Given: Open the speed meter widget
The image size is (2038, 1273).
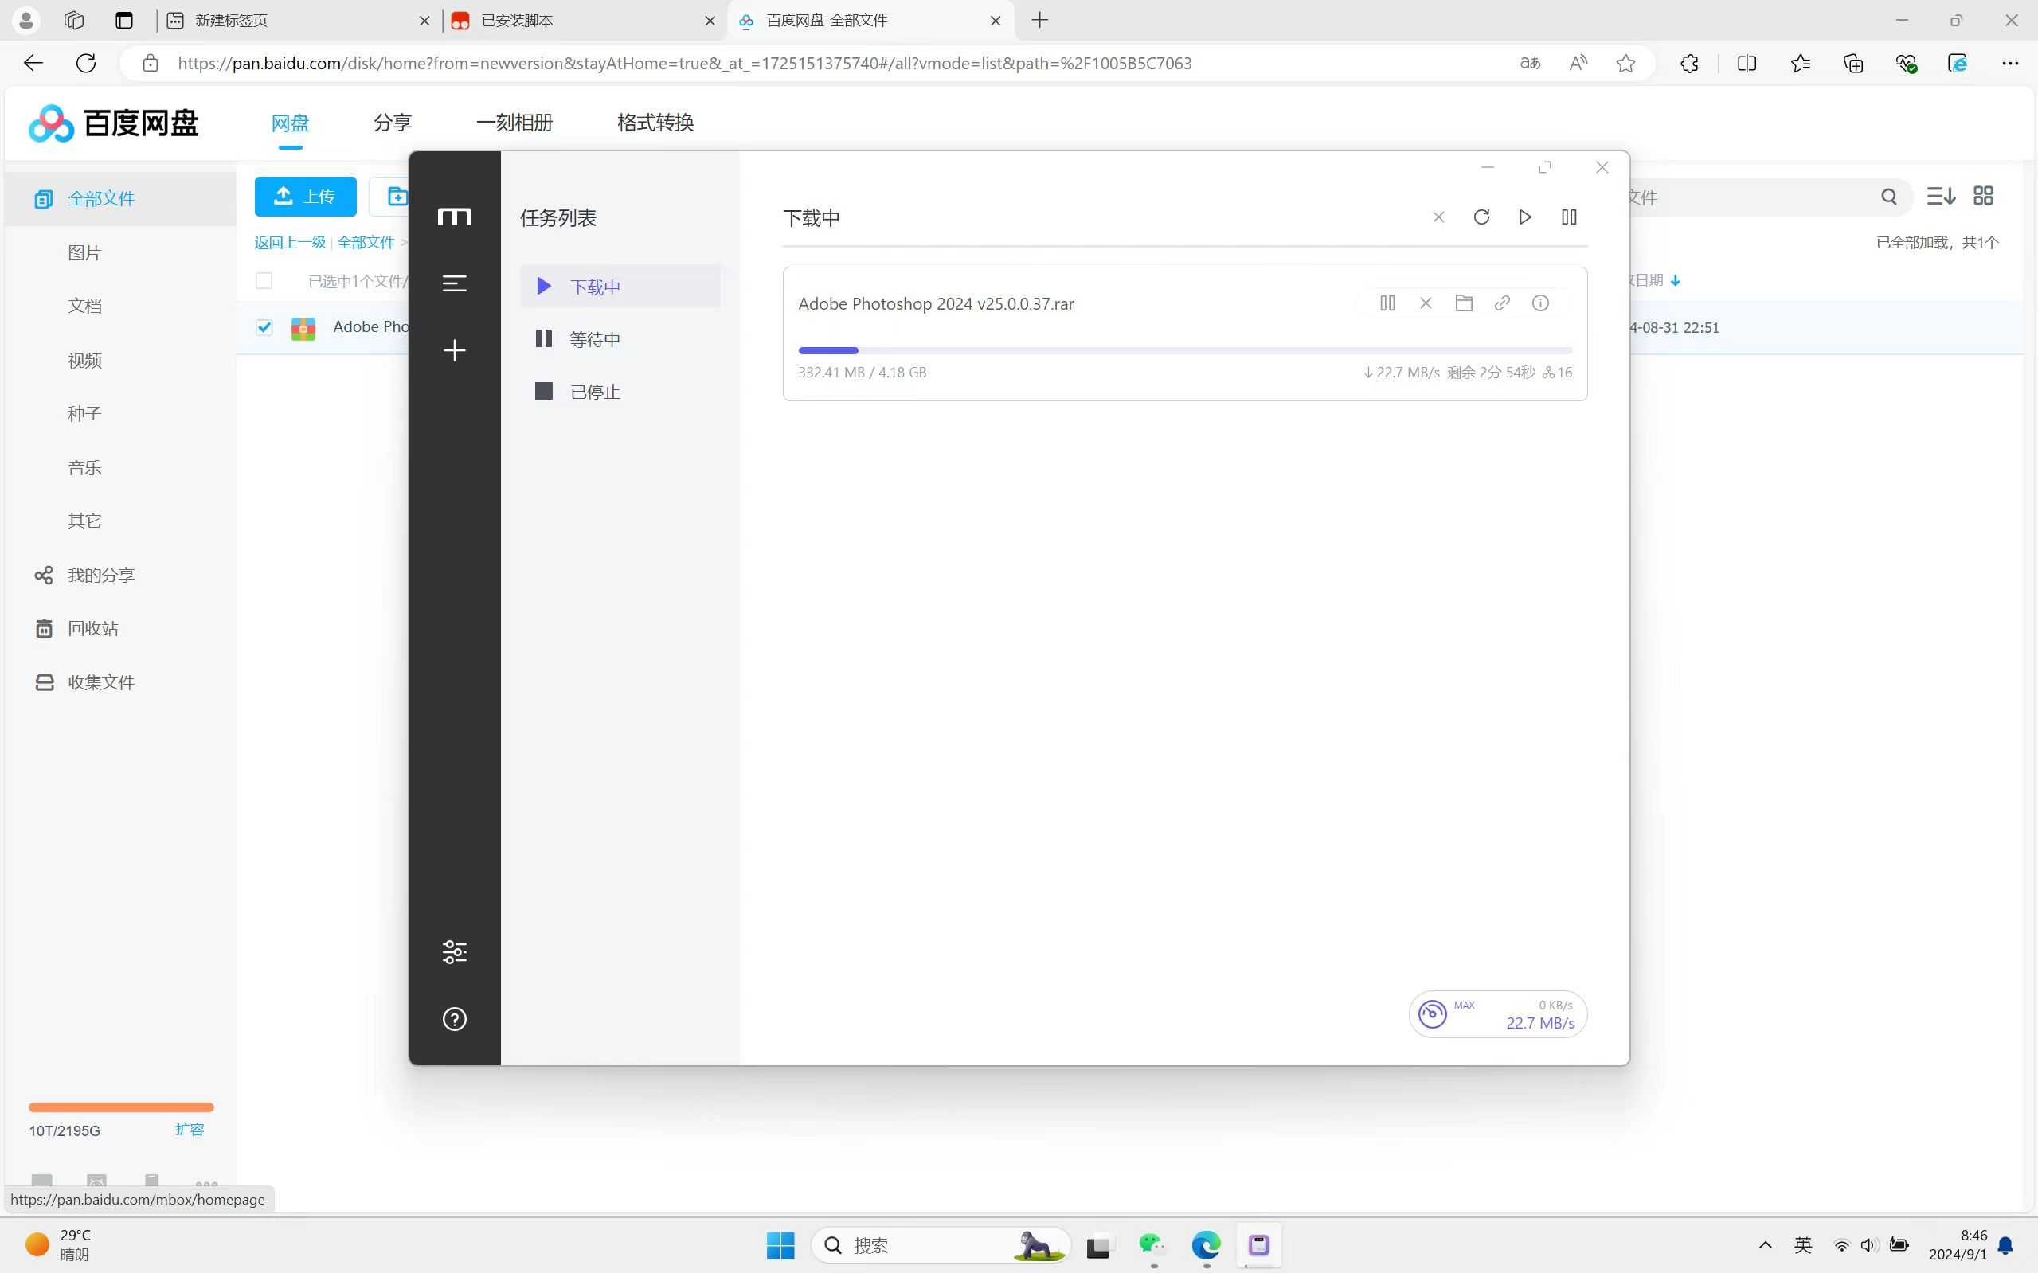Looking at the screenshot, I should [1497, 1013].
